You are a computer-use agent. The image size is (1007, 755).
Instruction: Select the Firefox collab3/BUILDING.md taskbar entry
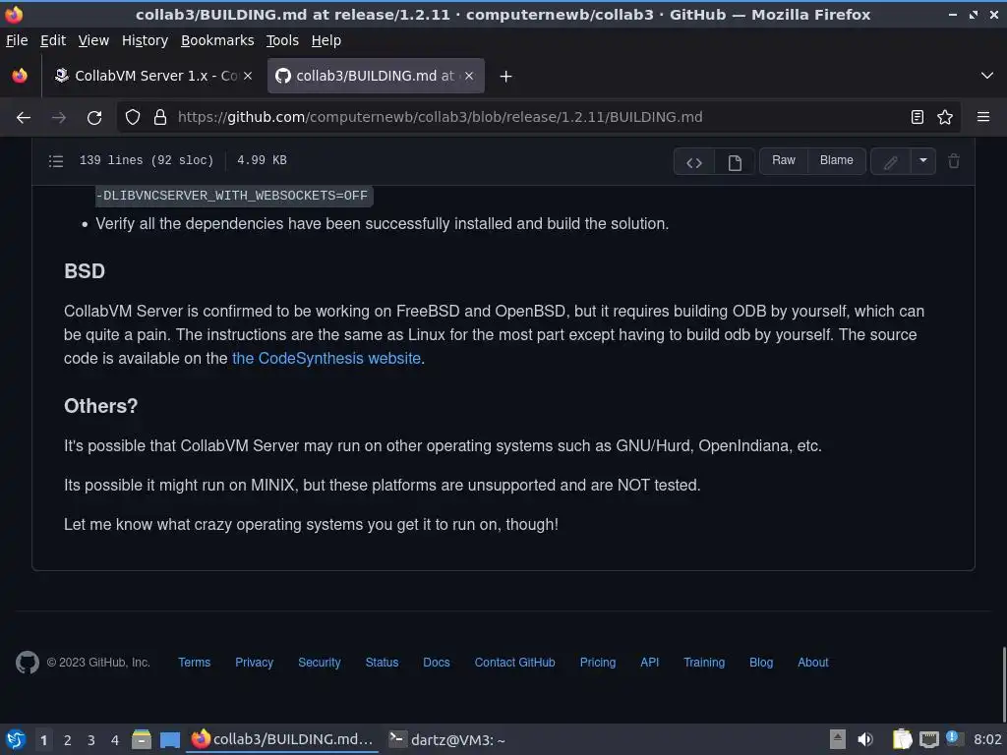tap(282, 739)
